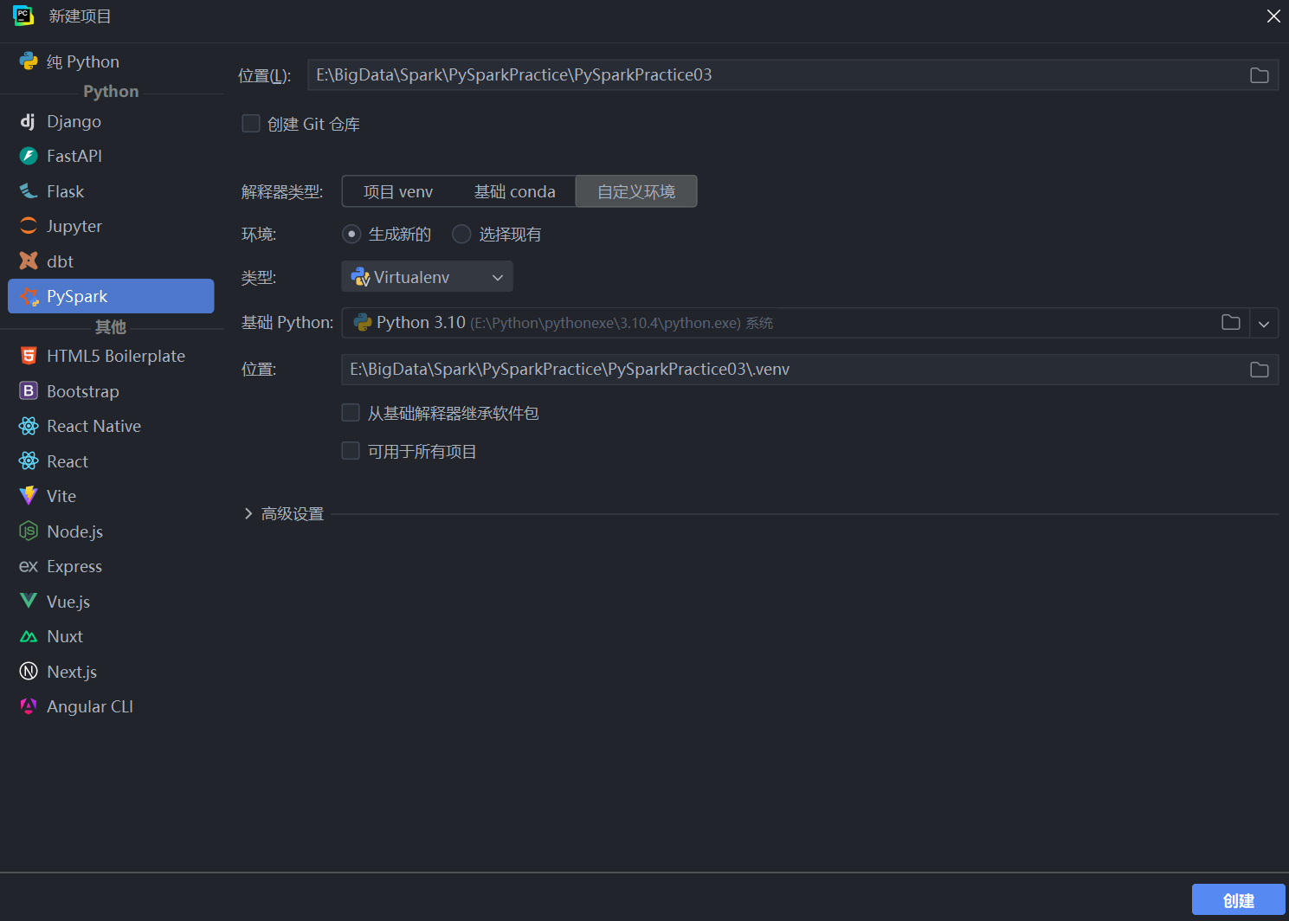Select 纯 Python project type

pos(82,61)
